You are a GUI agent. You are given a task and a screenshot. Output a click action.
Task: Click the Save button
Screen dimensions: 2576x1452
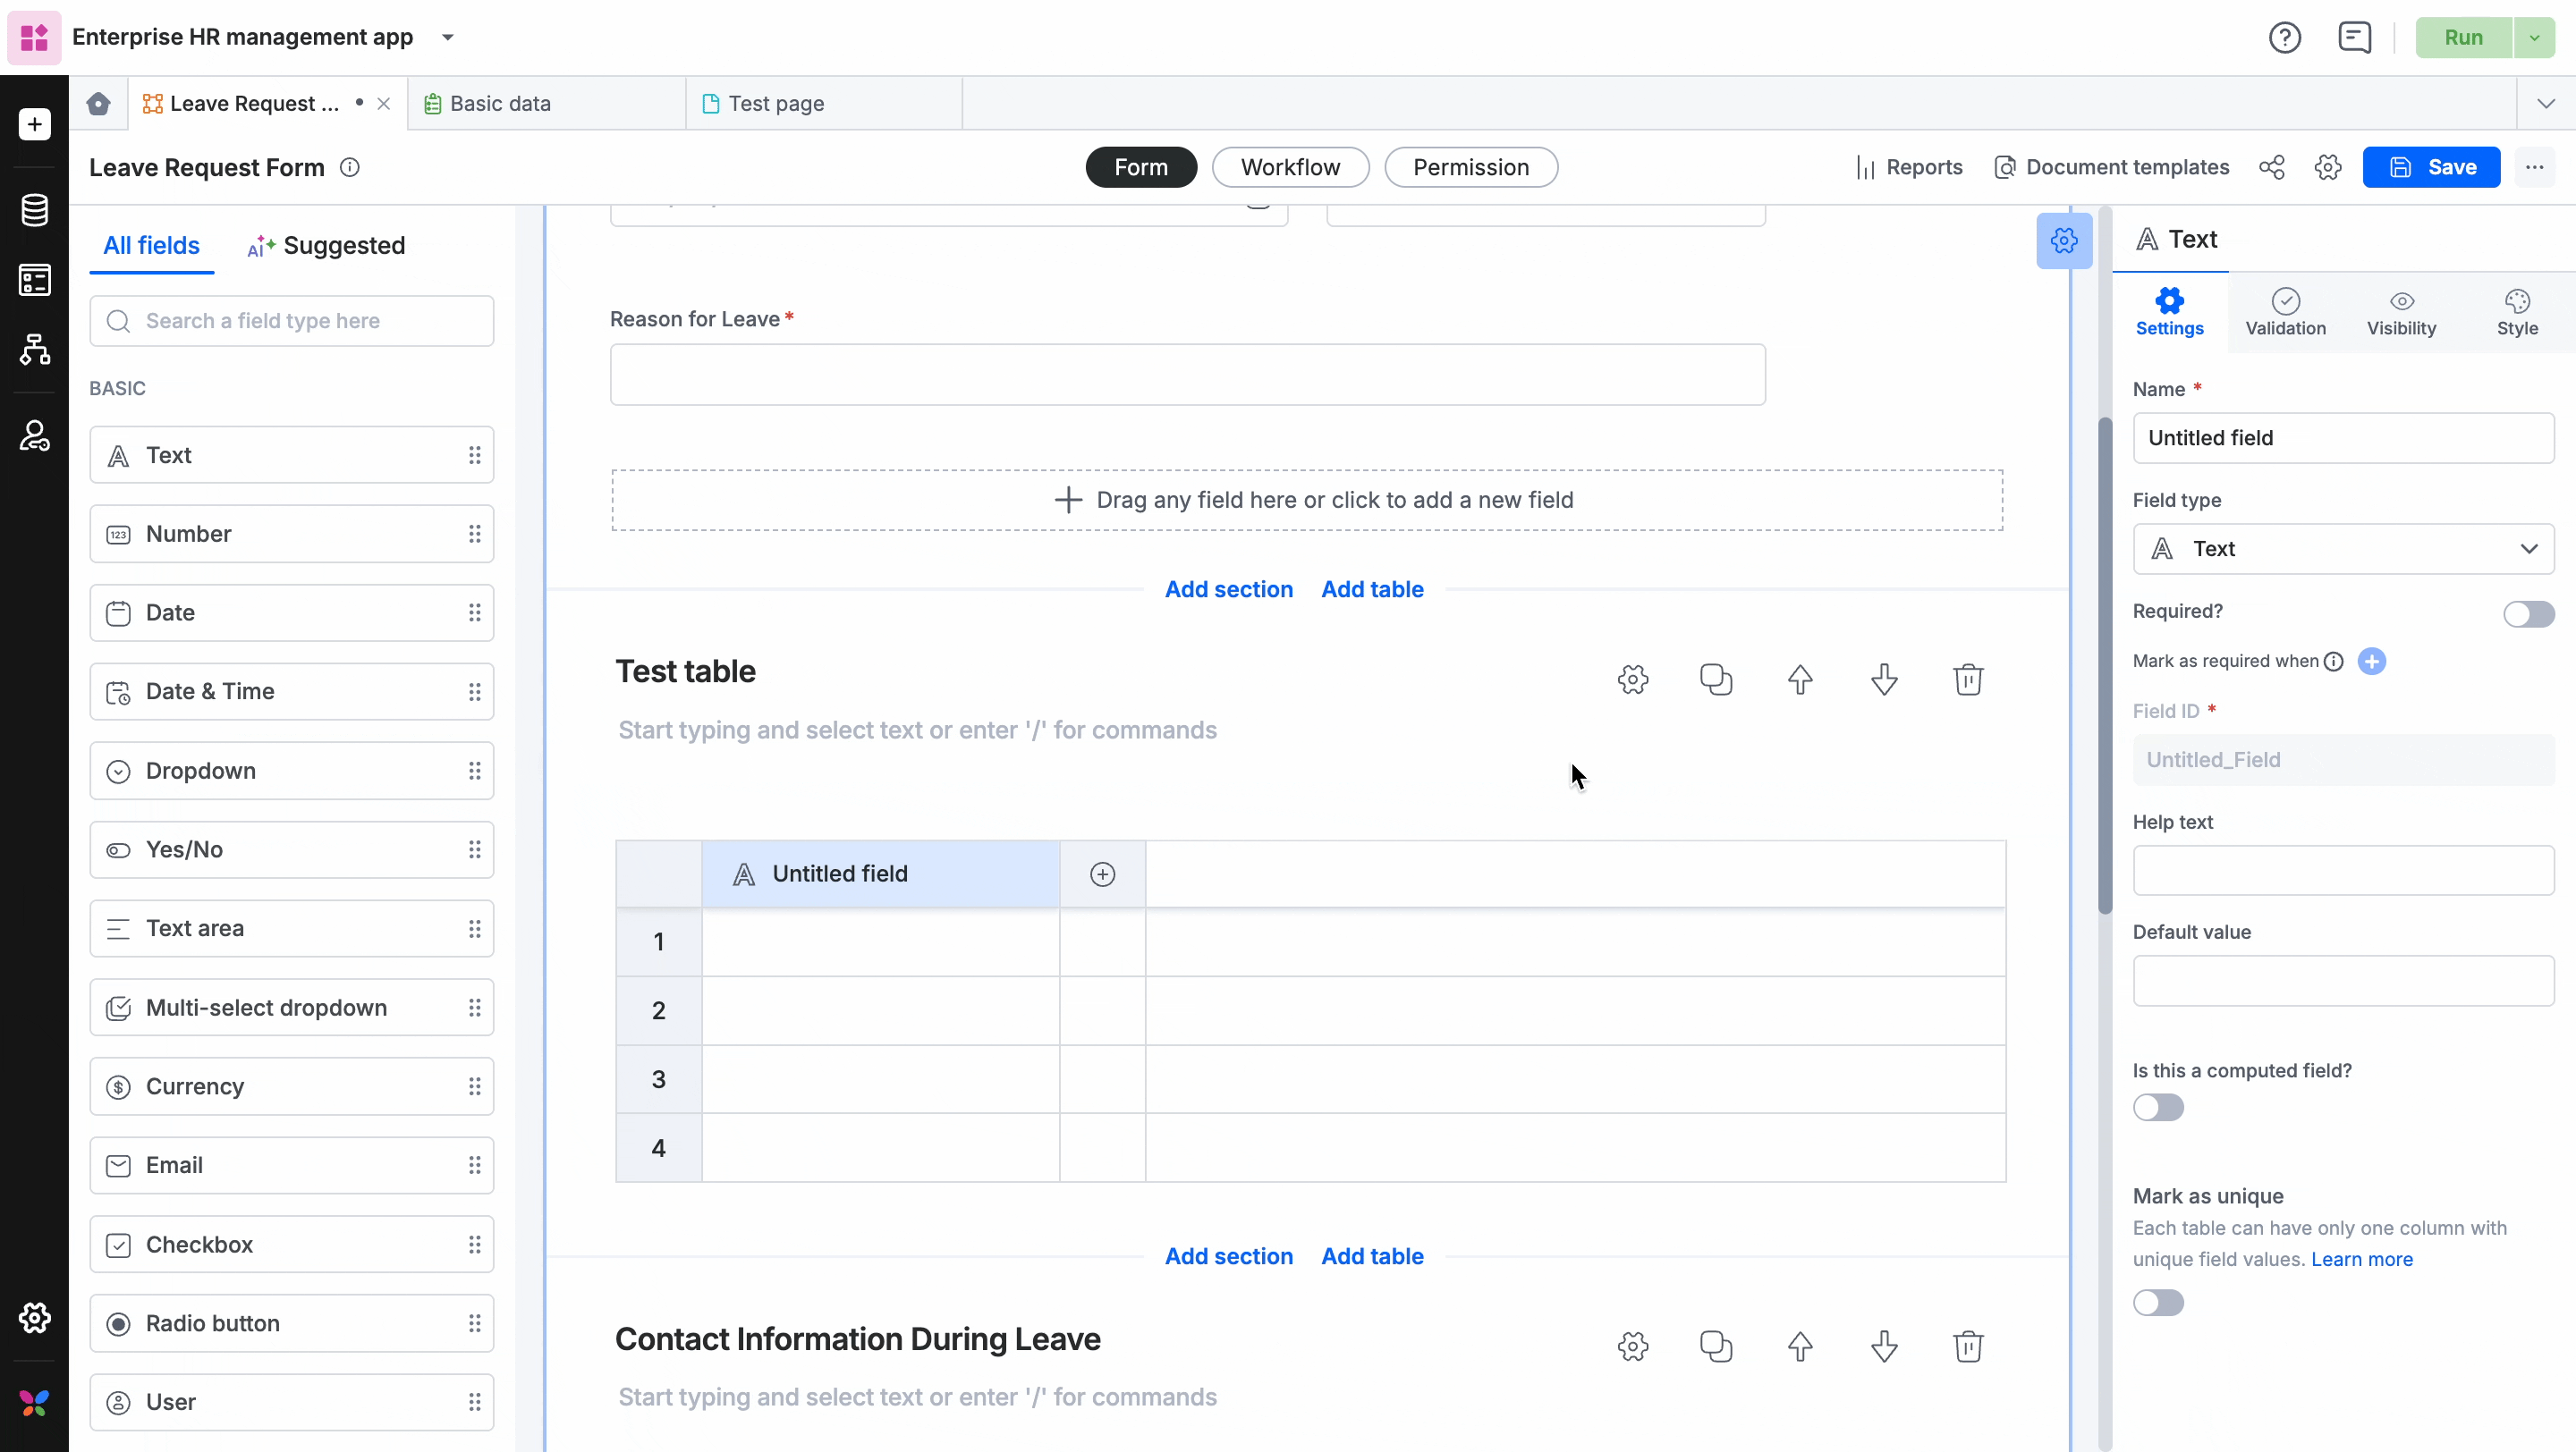tap(2431, 167)
